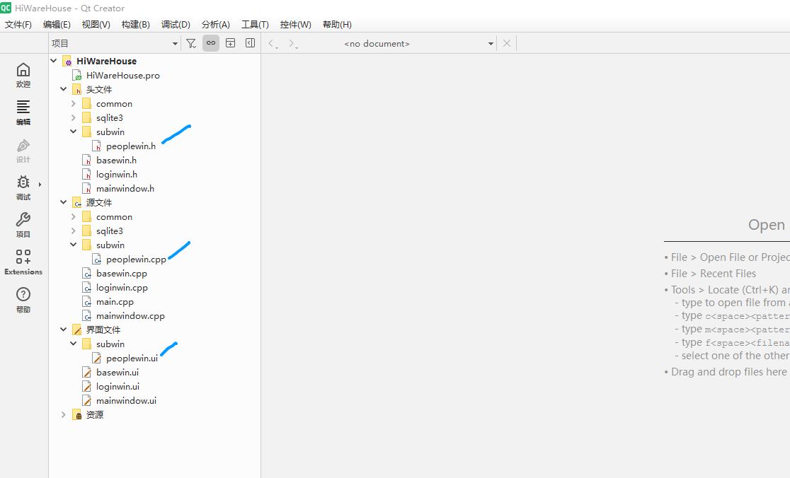Select the 资源 resources node label
790x478 pixels.
pos(95,414)
